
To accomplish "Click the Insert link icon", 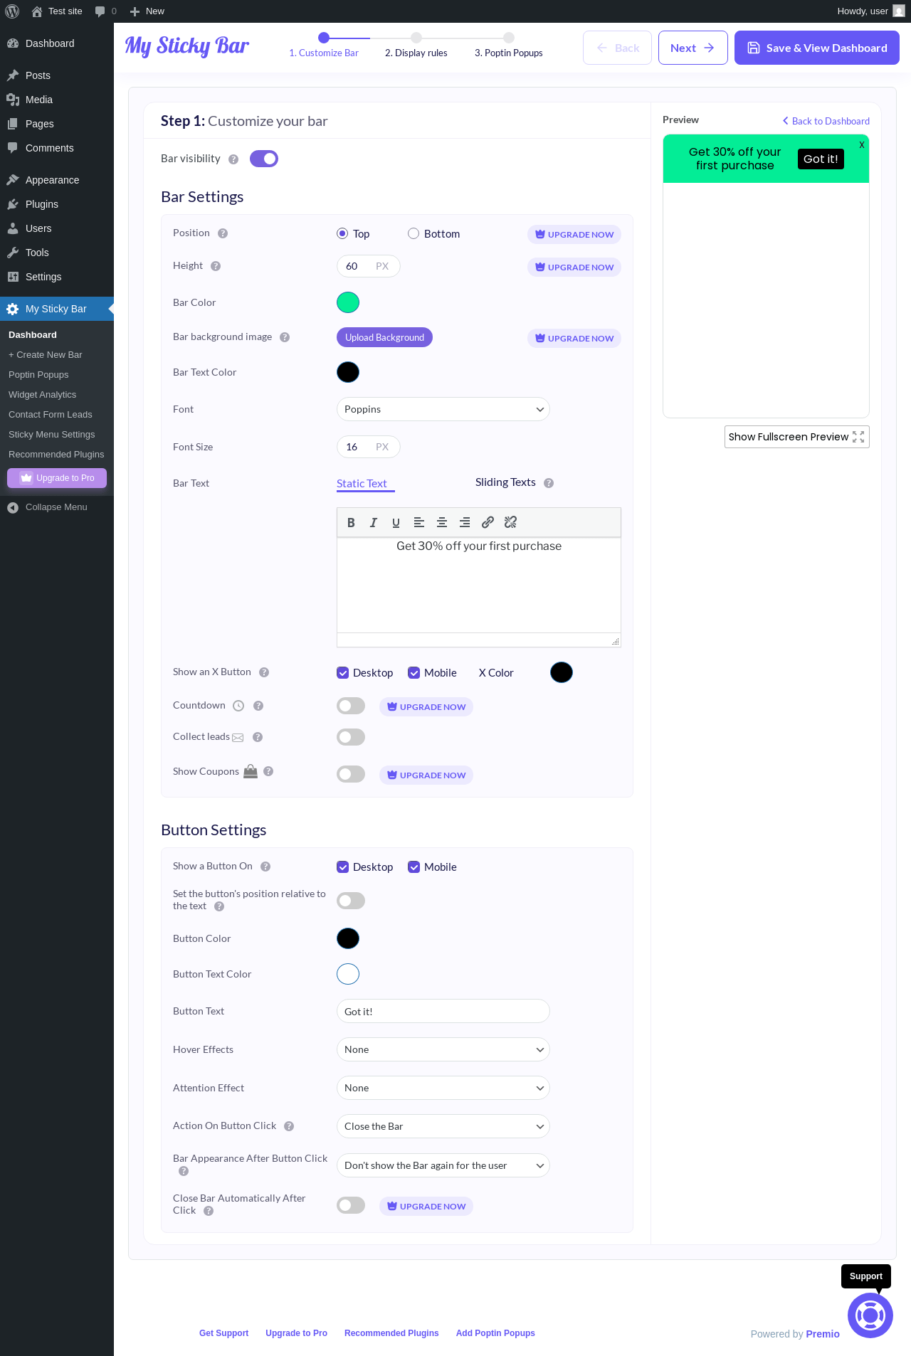I will (x=488, y=522).
